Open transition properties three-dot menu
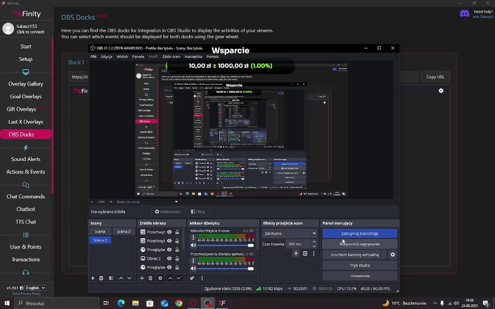Image resolution: width=495 pixels, height=309 pixels. (314, 254)
